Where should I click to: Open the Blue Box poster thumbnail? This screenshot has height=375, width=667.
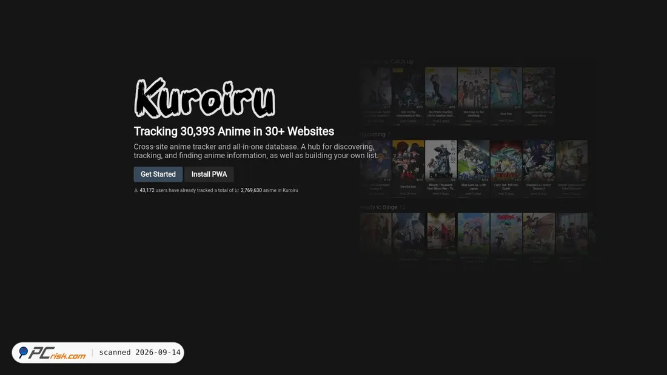coord(506,88)
